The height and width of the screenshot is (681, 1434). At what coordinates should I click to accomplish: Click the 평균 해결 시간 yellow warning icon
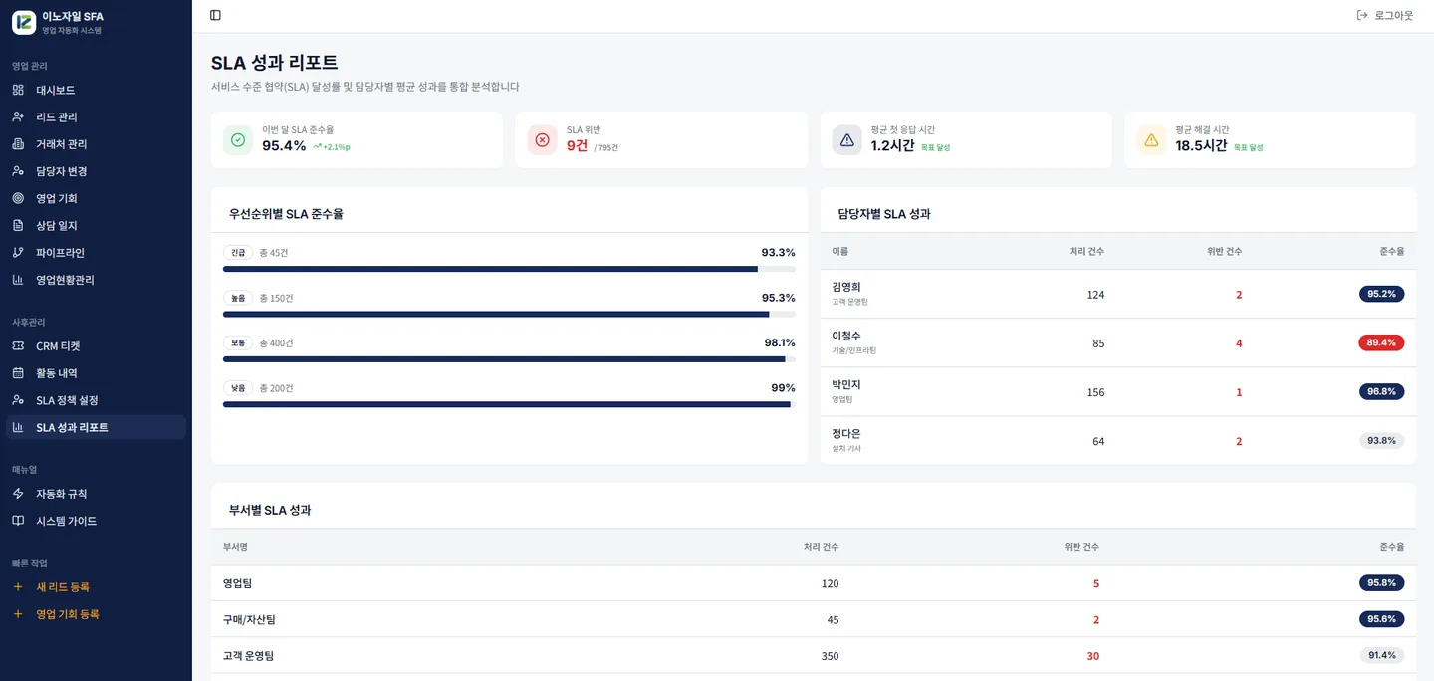click(1151, 140)
